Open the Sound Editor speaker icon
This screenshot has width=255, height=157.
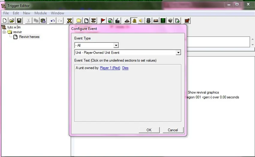coord(141,21)
